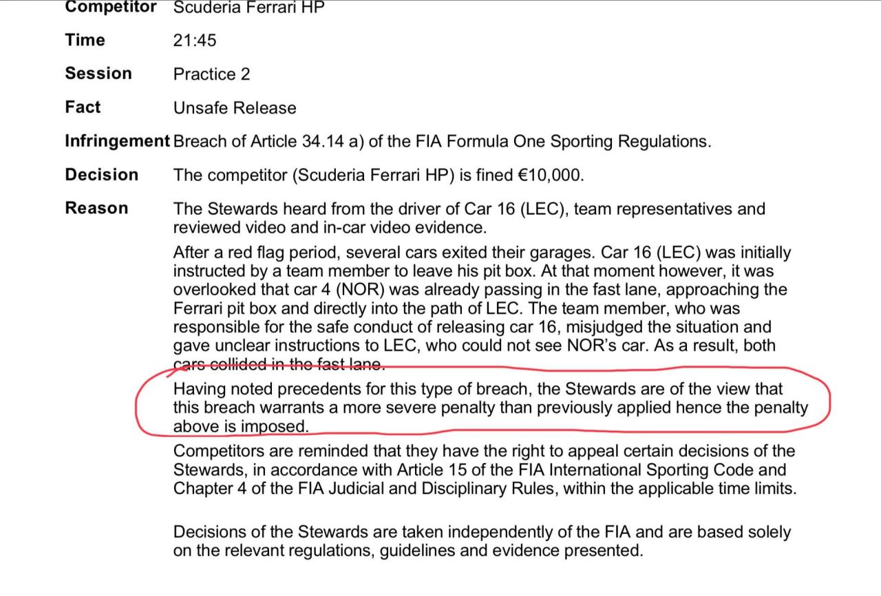881x596 pixels.
Task: Click the "Reason" field label
Action: point(96,209)
